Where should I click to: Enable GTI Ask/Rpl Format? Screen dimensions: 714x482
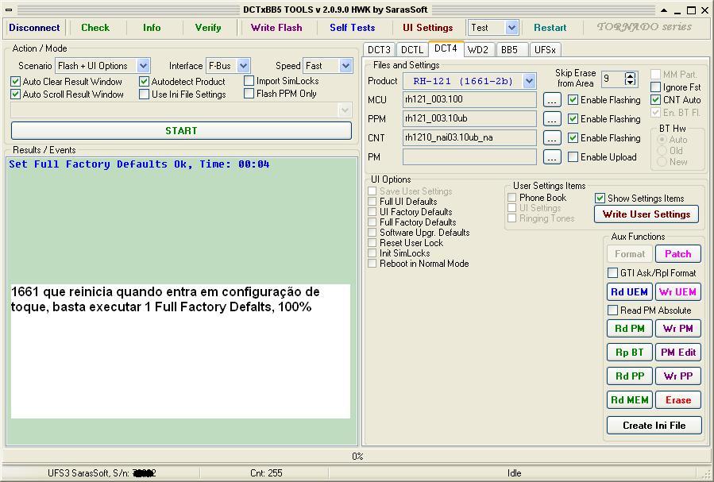click(613, 272)
